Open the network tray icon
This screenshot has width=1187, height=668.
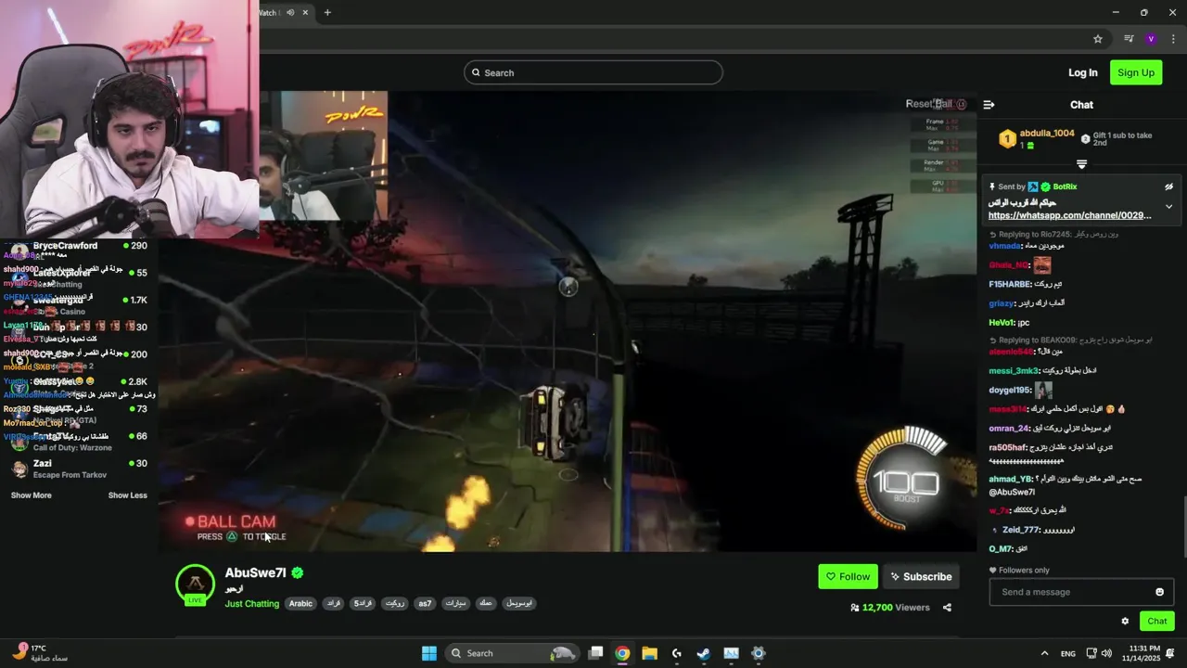[1091, 653]
